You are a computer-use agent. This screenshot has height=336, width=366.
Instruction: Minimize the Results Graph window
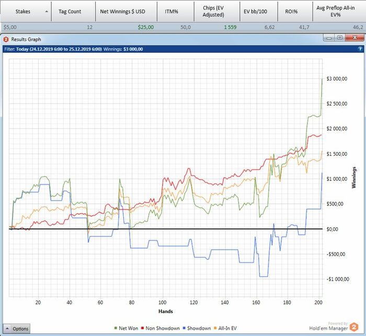(329, 38)
